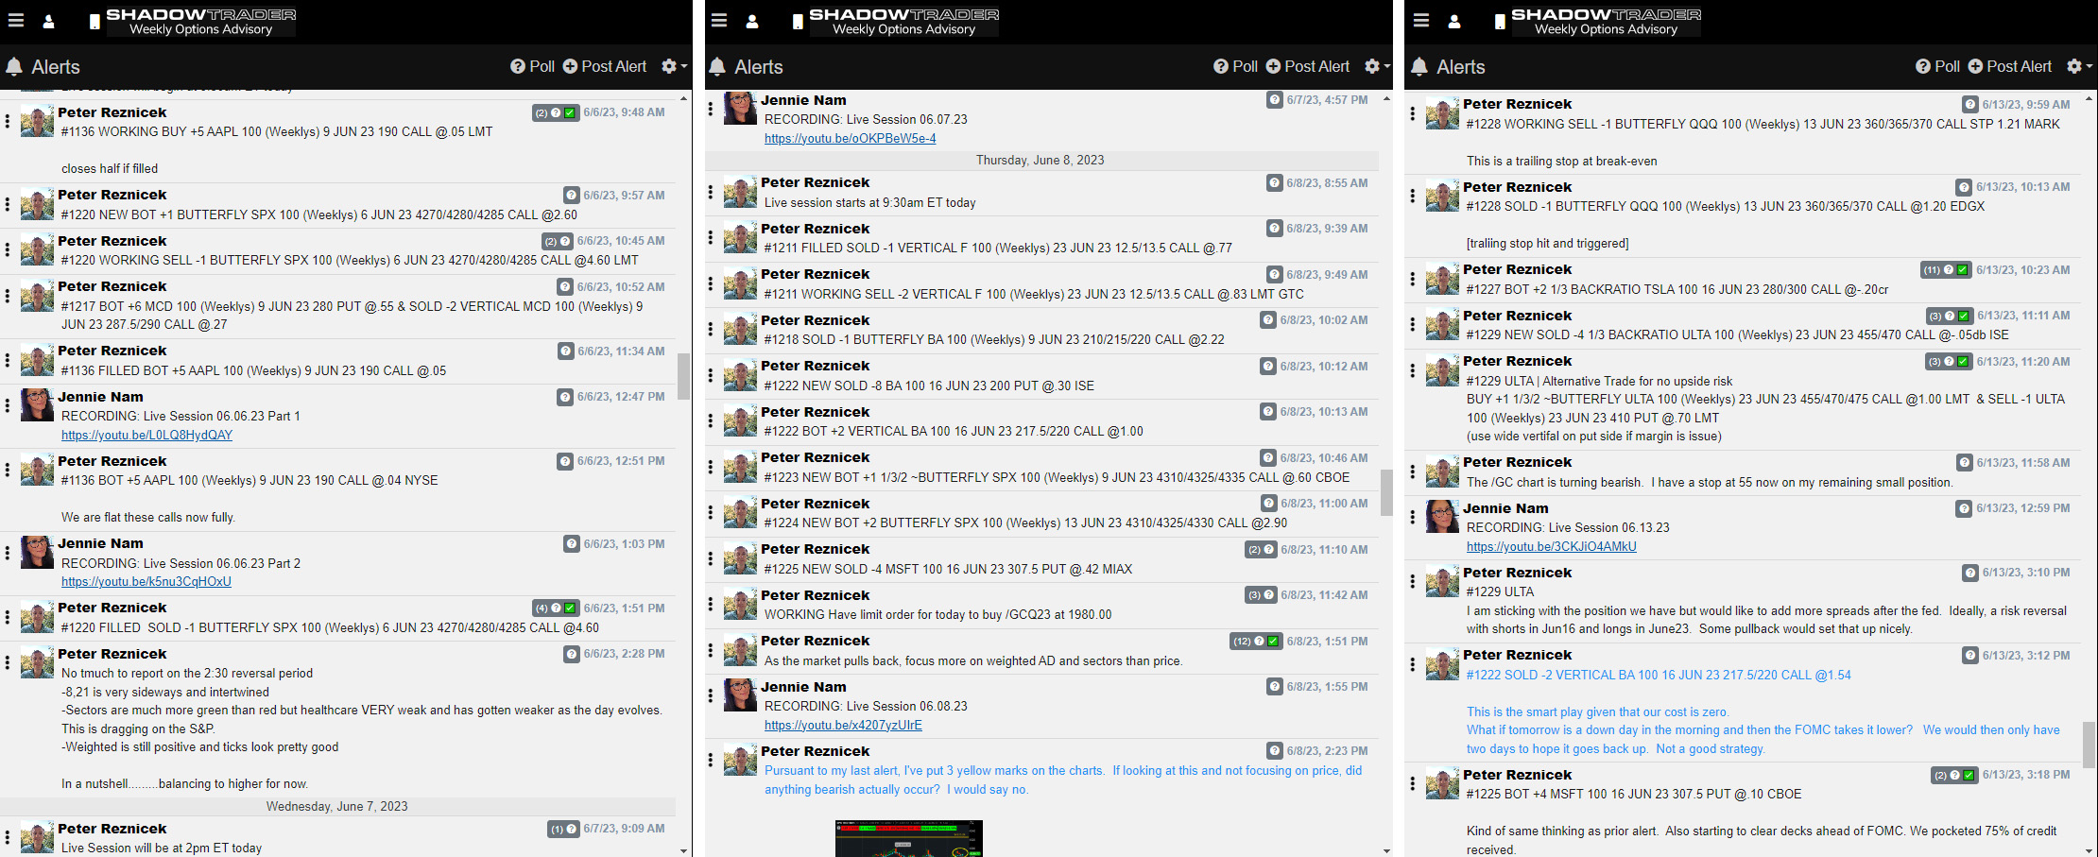Click the question mark icon on the 6/6/23 9:57 AM alert
Screen dimensions: 2098x857
click(x=571, y=196)
